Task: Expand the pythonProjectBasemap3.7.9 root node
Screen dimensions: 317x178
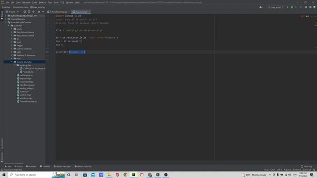Action: [x=6, y=16]
